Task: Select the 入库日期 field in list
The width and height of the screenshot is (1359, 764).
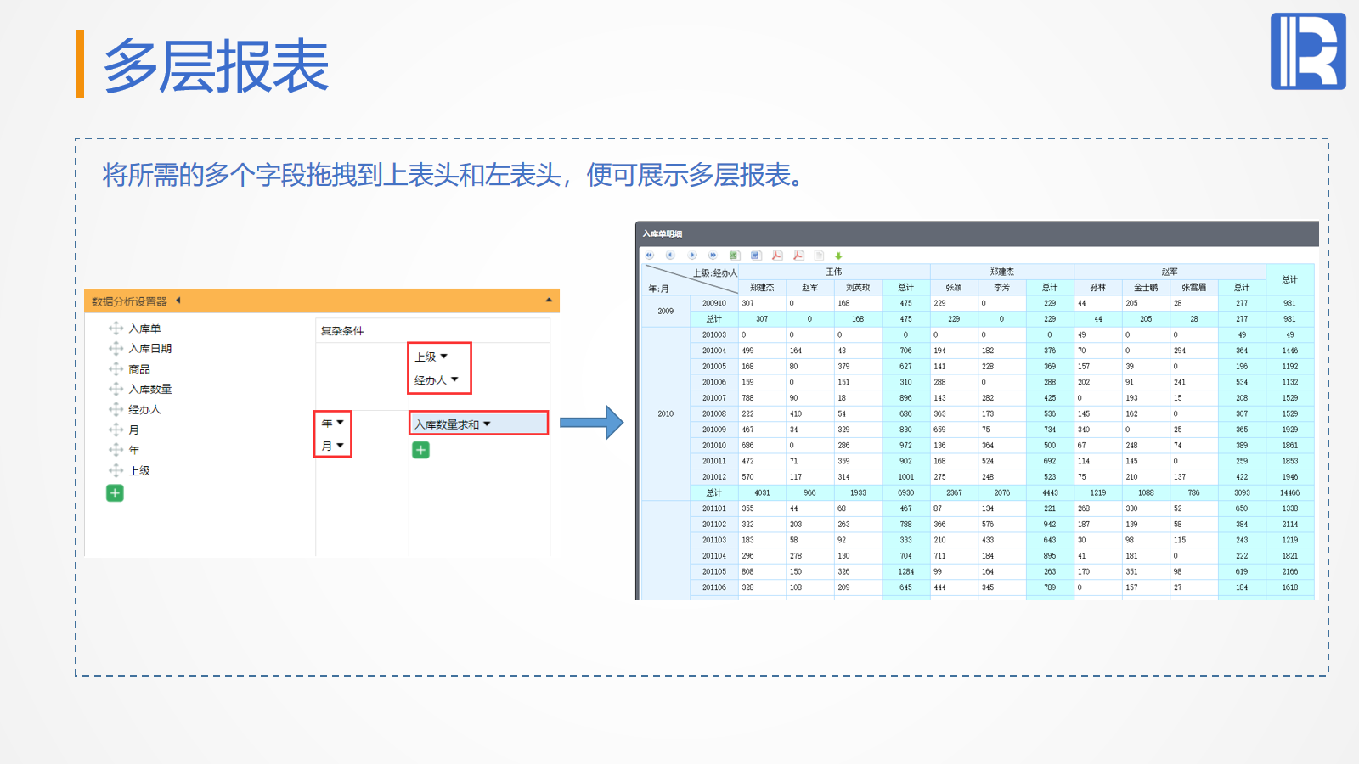Action: click(149, 349)
